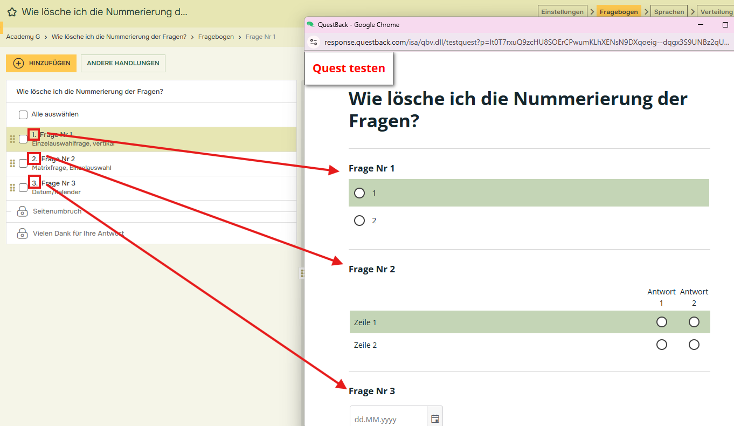Open Fragebogen breadcrumb link
This screenshot has width=734, height=426.
[x=216, y=37]
